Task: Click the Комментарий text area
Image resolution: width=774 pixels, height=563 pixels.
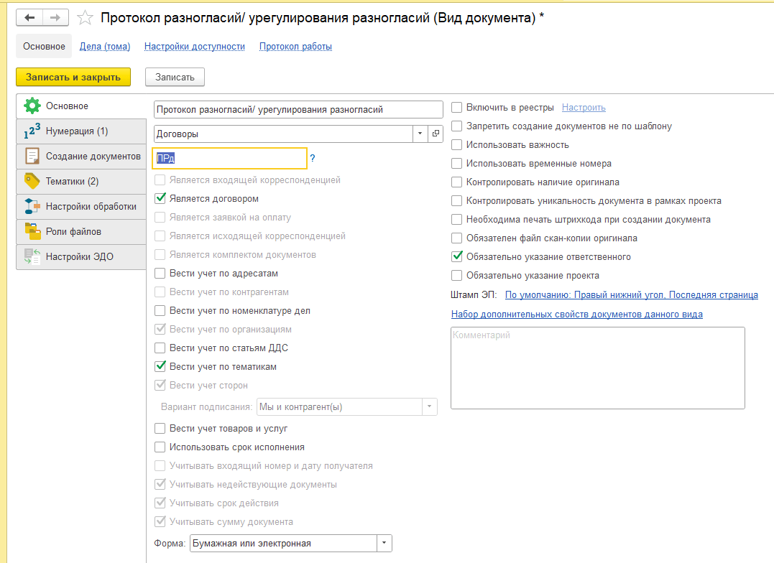Action: pyautogui.click(x=598, y=368)
